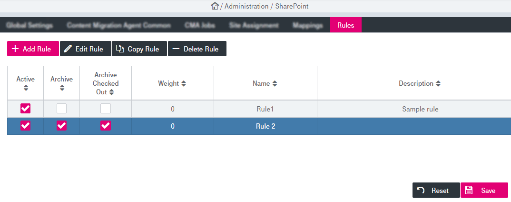Switch to the Mappings tab

pos(307,25)
